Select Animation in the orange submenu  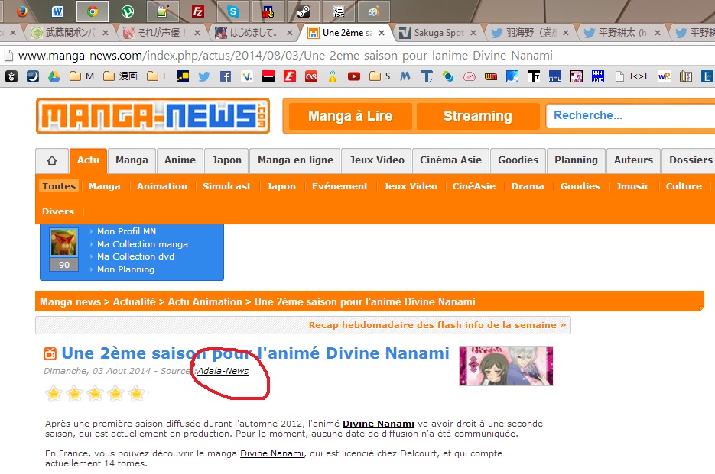162,186
